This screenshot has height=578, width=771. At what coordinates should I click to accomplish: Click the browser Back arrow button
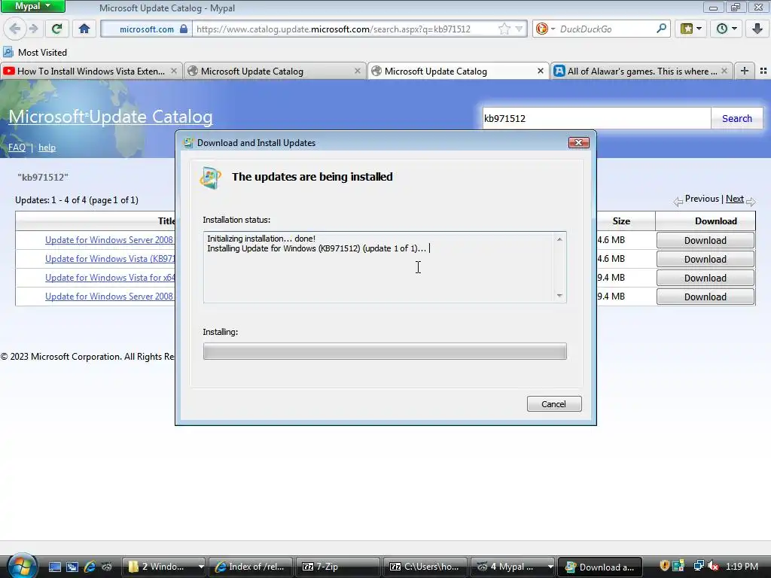point(15,29)
